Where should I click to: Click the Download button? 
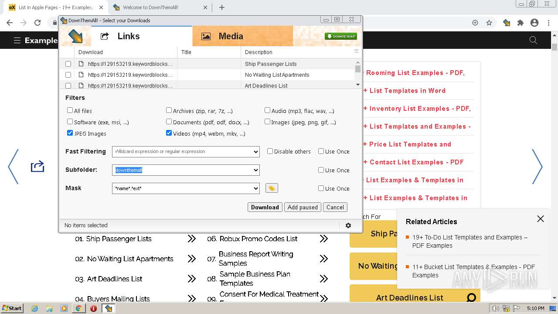click(x=265, y=207)
